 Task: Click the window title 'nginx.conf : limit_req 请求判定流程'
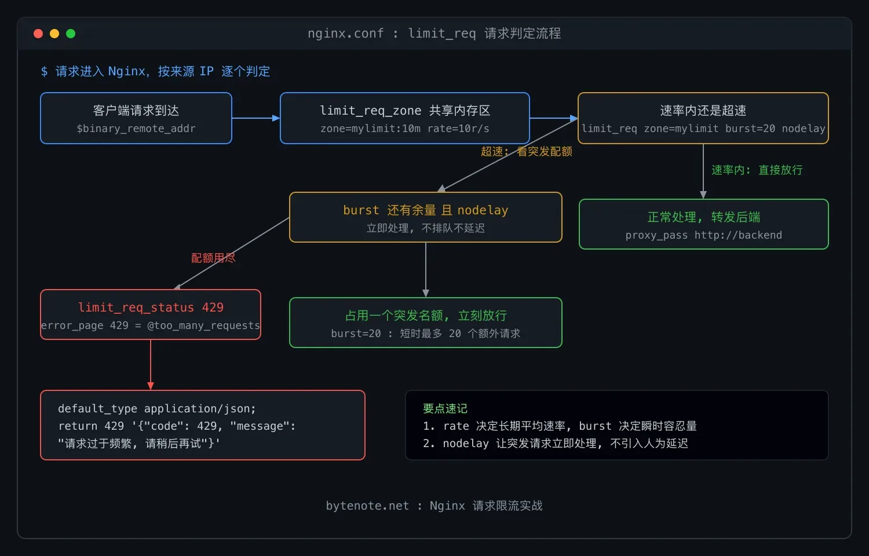pyautogui.click(x=434, y=34)
